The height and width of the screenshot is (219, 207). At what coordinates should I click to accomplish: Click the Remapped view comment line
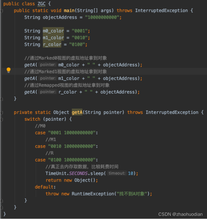[x=67, y=85]
